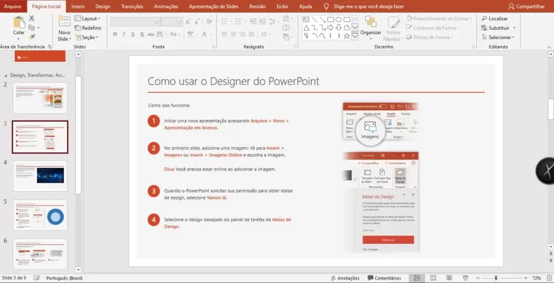
Task: Open the Revisão tab
Action: pos(257,6)
